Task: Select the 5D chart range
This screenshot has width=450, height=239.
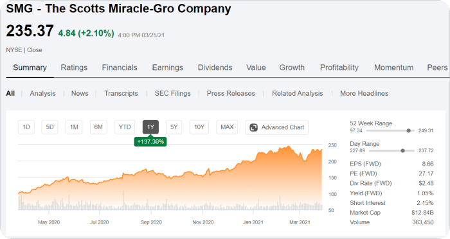Action: click(x=50, y=127)
